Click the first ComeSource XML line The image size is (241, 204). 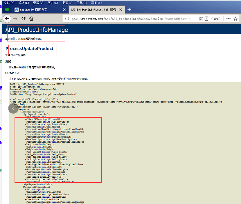click(43, 127)
